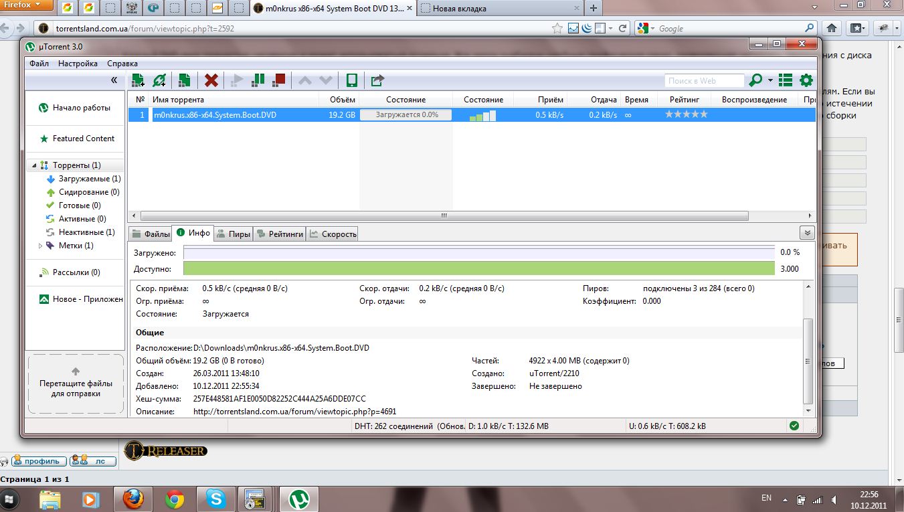Click the uTorrent Remote device icon
This screenshot has height=512, width=904.
pyautogui.click(x=351, y=80)
